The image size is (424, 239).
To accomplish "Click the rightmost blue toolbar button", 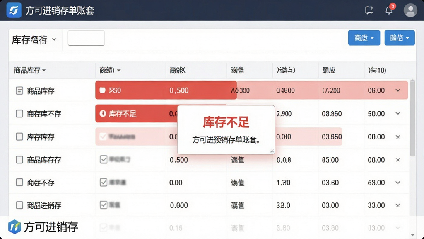I will 400,38.
